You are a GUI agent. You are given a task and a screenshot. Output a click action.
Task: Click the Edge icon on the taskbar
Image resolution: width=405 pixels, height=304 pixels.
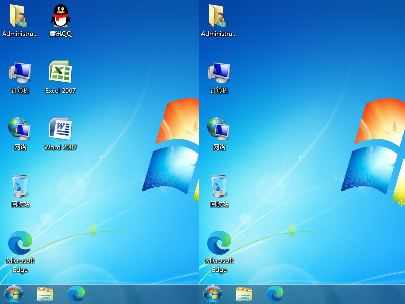[x=76, y=295]
